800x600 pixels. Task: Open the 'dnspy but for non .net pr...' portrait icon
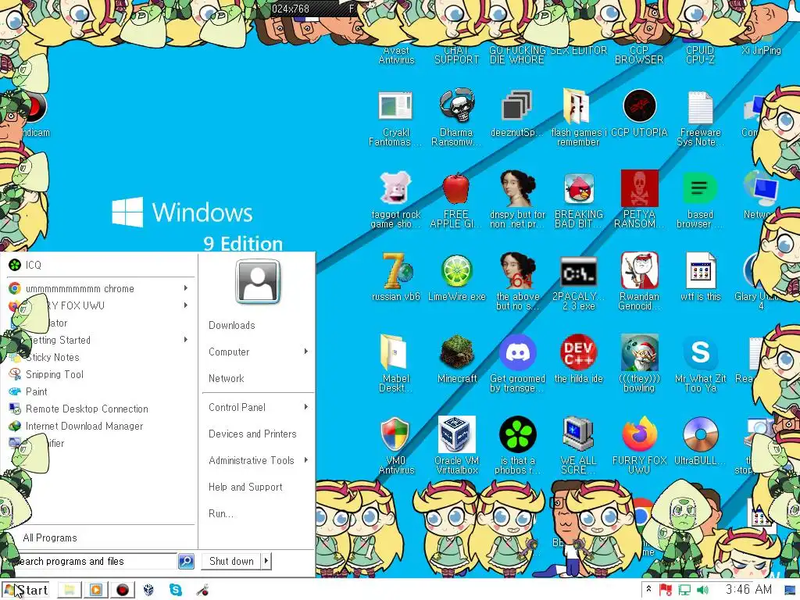click(x=517, y=189)
